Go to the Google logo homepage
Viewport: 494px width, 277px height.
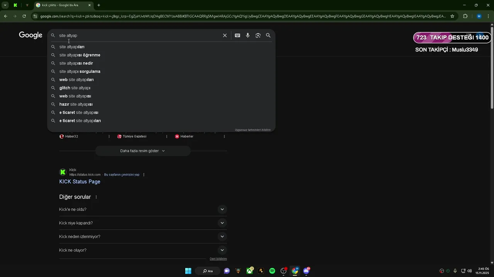tap(30, 35)
